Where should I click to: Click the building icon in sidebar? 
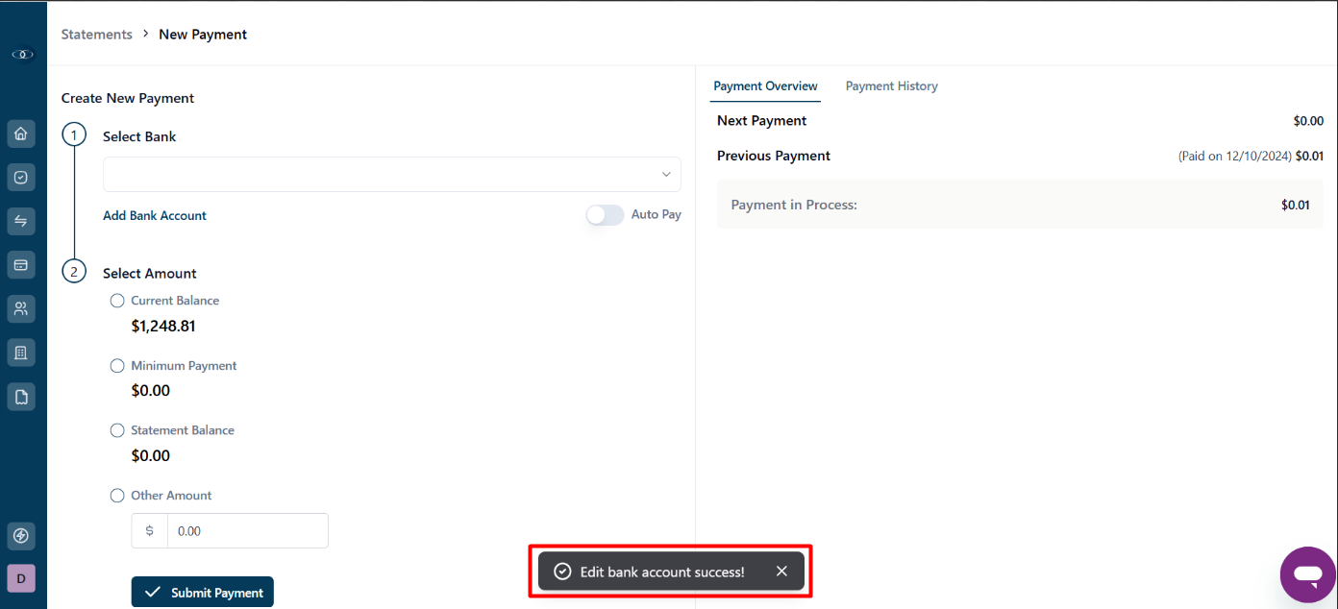pyautogui.click(x=21, y=353)
